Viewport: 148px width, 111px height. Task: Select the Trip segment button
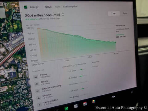coord(114,14)
